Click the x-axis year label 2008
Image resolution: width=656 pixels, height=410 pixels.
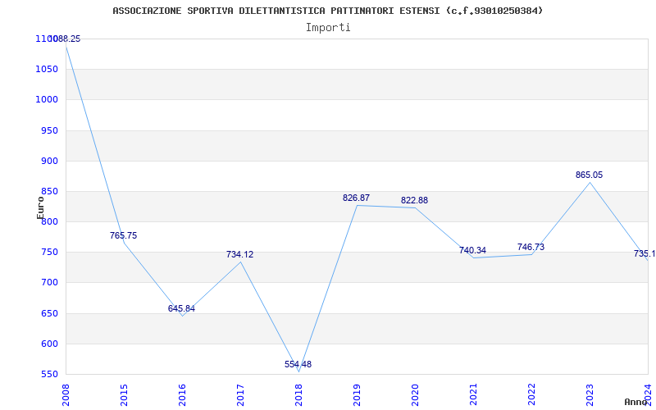pyautogui.click(x=66, y=395)
